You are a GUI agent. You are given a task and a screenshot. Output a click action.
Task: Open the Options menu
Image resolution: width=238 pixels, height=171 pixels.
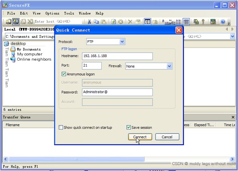[52, 13]
